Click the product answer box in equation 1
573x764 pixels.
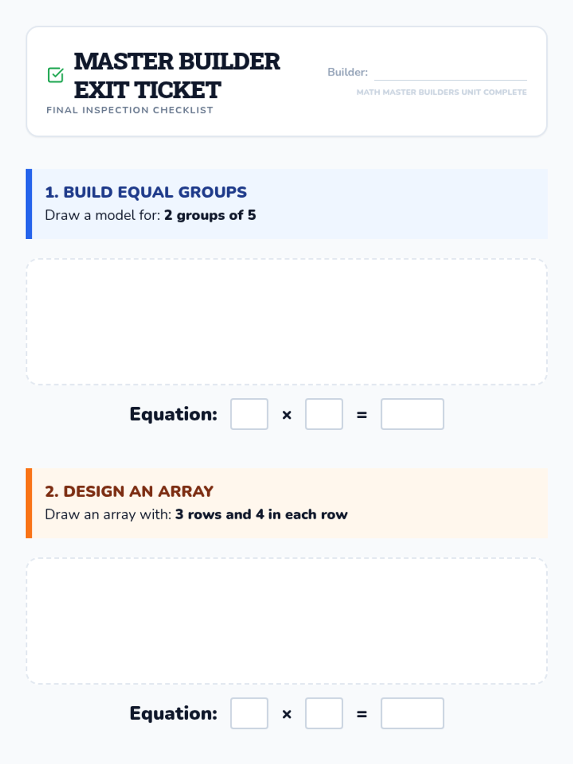[x=412, y=414]
